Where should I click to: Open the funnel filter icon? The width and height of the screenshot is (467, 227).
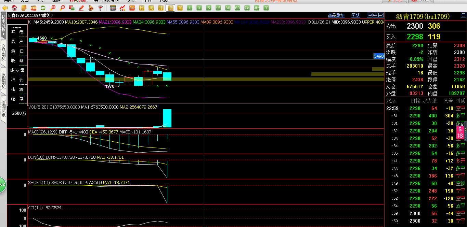pyautogui.click(x=100, y=8)
